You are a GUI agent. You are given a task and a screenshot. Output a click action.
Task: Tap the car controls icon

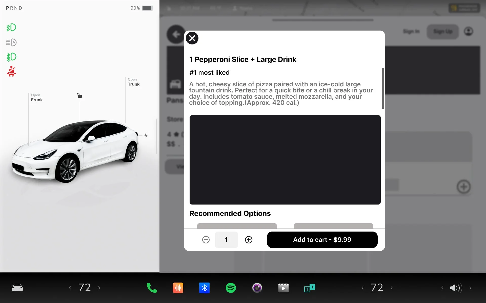[x=17, y=288]
